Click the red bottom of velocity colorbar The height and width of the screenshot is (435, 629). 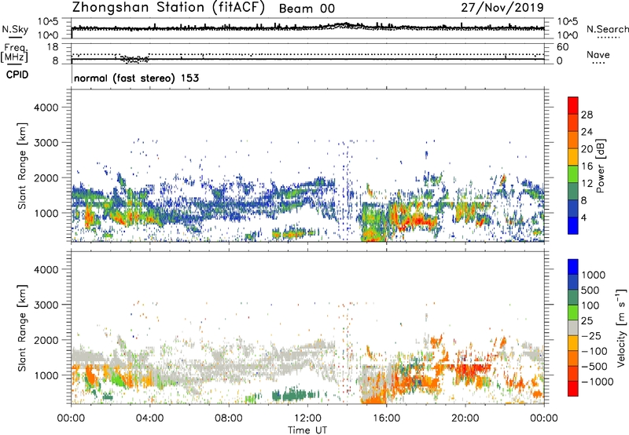(x=573, y=389)
